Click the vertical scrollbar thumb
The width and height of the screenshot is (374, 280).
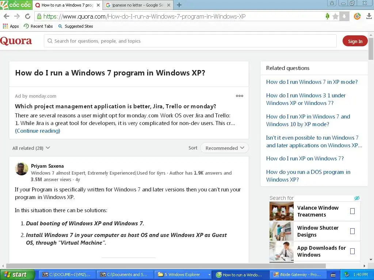coord(371,48)
